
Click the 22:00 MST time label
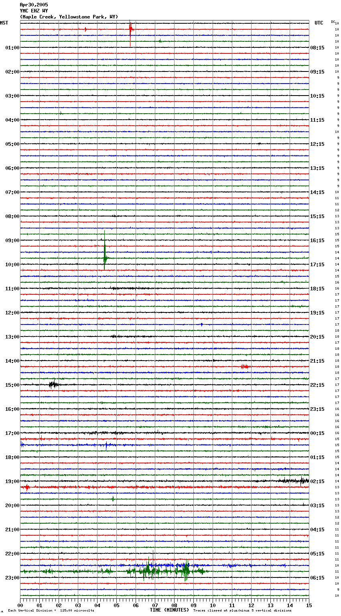pyautogui.click(x=12, y=554)
